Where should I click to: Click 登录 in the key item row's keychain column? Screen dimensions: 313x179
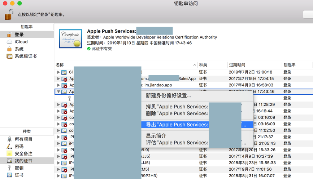[x=287, y=98]
